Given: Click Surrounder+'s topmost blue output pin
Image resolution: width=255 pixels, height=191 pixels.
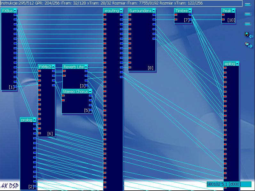Looking at the screenshot, I should [x=154, y=15].
